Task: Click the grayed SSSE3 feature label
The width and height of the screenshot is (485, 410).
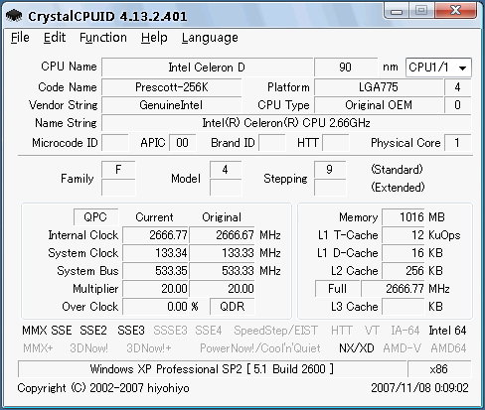Action: (170, 331)
